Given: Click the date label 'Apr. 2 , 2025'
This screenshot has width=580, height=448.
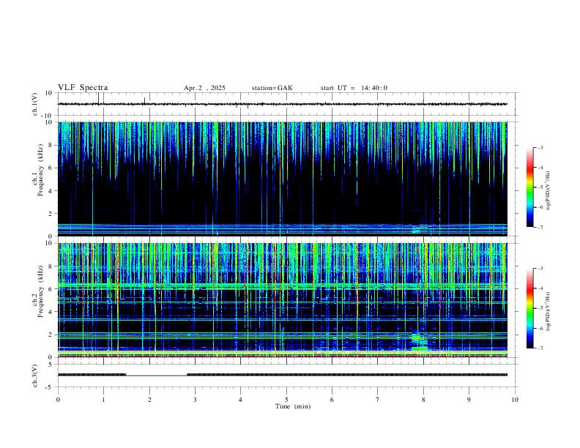Looking at the screenshot, I should [204, 88].
